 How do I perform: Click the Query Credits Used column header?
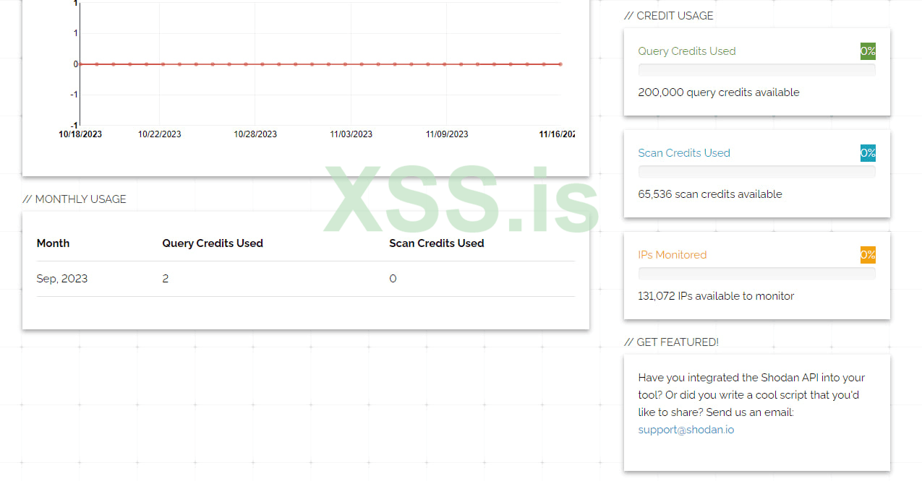(x=213, y=243)
